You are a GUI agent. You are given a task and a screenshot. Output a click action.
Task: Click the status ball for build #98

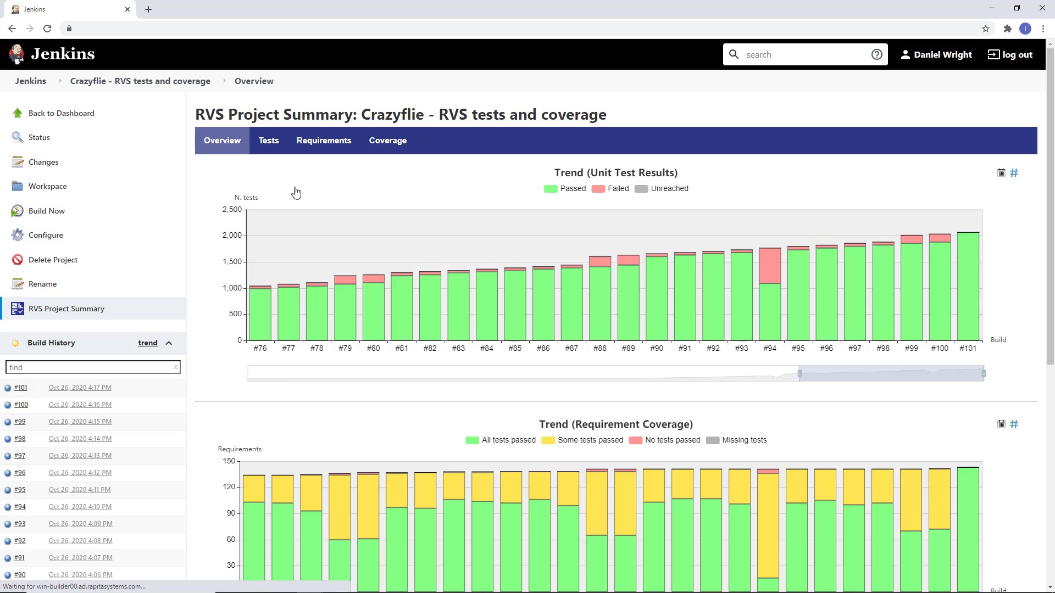pyautogui.click(x=8, y=439)
